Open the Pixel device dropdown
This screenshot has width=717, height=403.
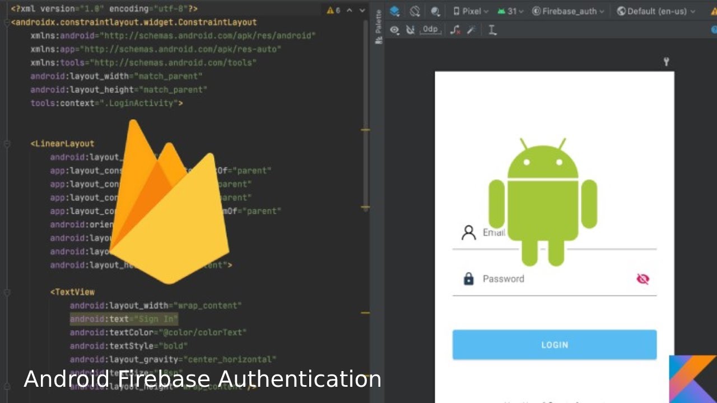coord(471,11)
